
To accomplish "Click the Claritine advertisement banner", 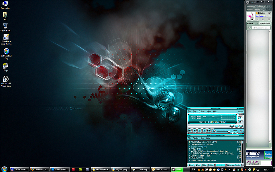I will click(x=259, y=155).
